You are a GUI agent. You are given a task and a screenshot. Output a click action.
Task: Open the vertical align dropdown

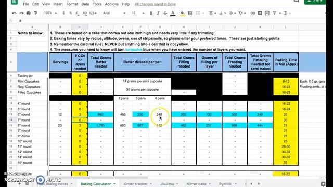(222, 13)
